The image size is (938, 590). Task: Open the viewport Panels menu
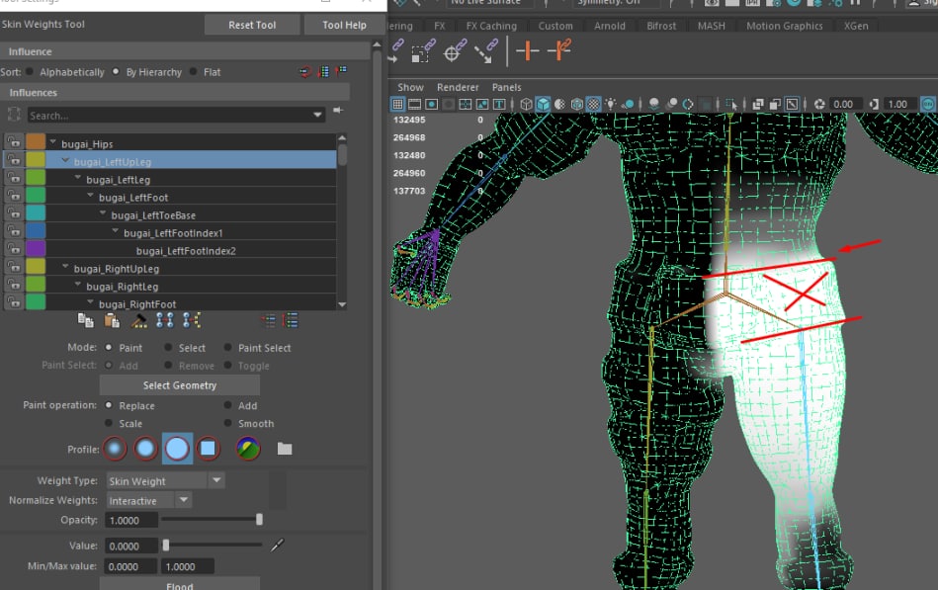pos(506,87)
